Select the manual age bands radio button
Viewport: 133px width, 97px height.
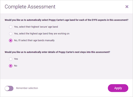click(x=11, y=41)
